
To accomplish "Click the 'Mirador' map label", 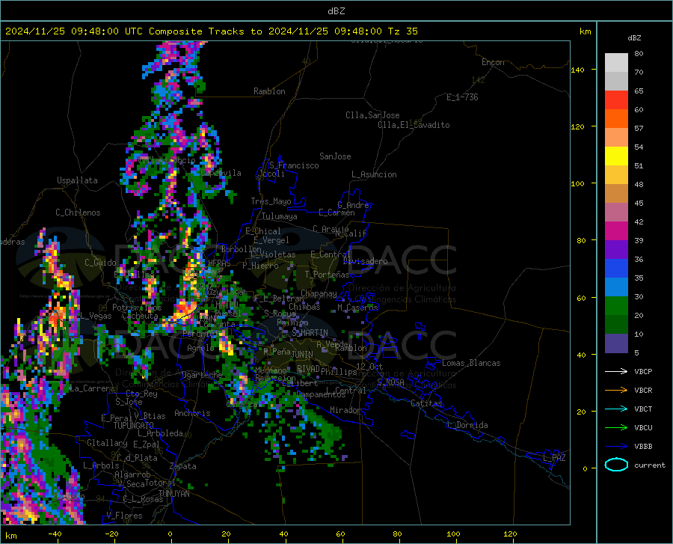I will click(x=345, y=410).
